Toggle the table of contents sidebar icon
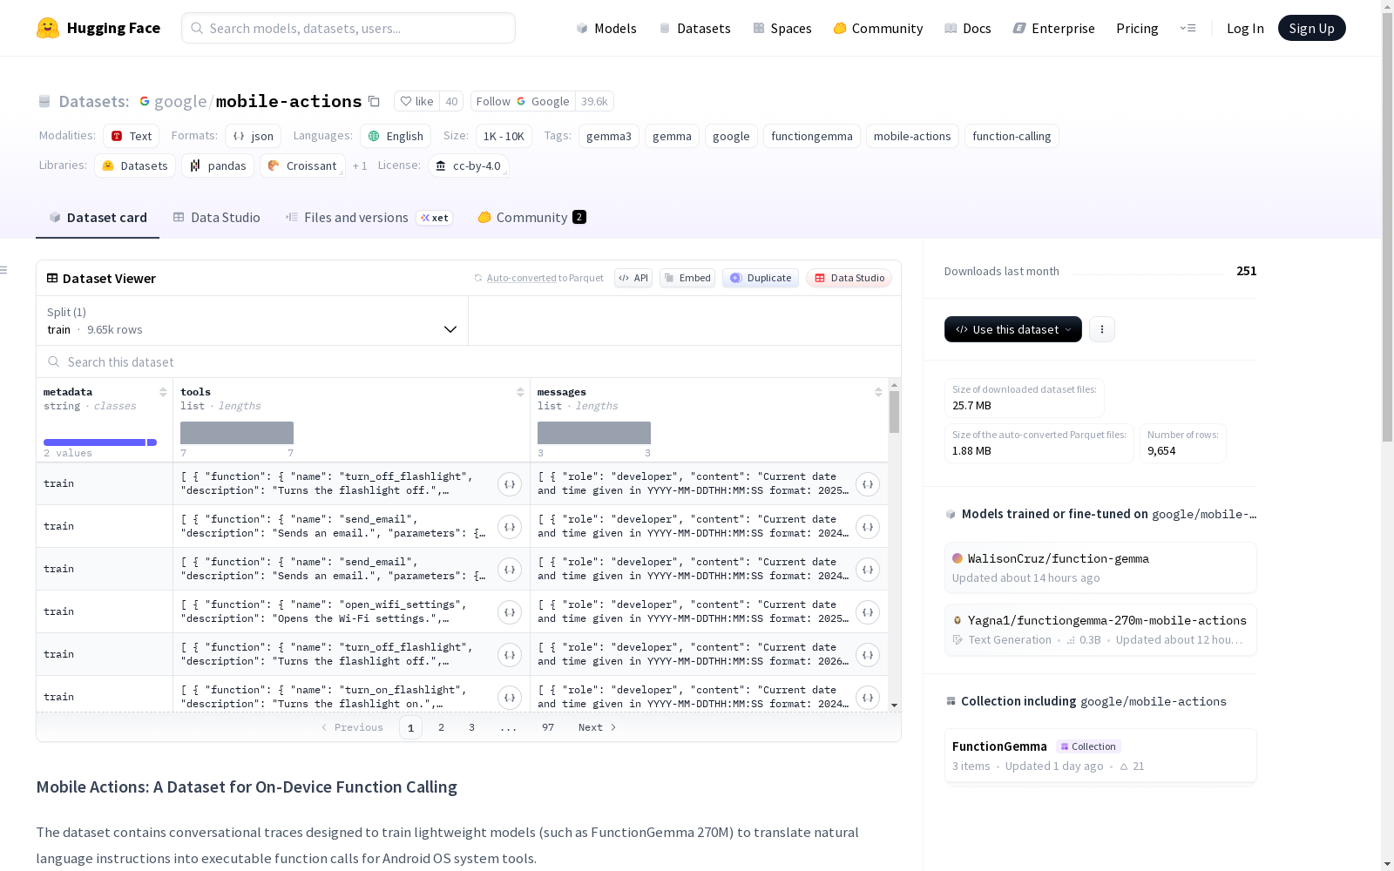Image resolution: width=1394 pixels, height=871 pixels. click(x=4, y=270)
